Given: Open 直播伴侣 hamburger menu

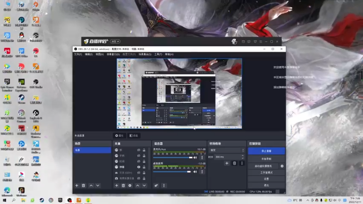Looking at the screenshot, I should (x=260, y=42).
